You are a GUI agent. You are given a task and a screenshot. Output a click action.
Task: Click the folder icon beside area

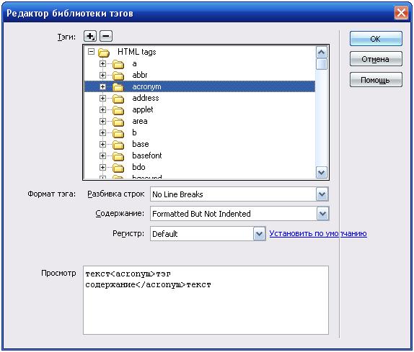[118, 122]
